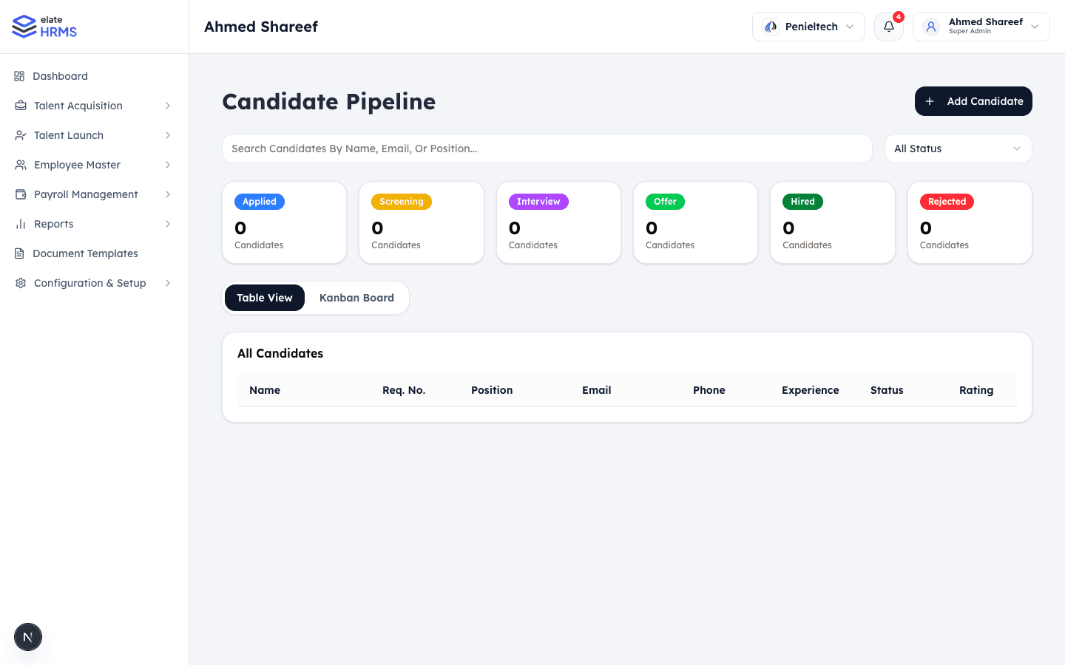Click the Hired status badge
1065x665 pixels.
pos(802,201)
